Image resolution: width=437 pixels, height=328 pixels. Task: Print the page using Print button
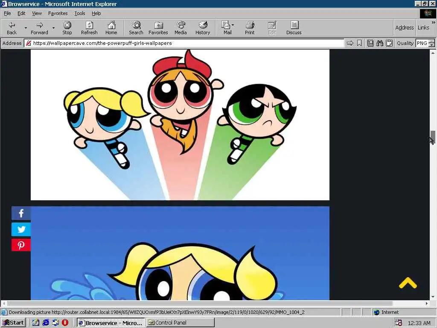click(250, 28)
